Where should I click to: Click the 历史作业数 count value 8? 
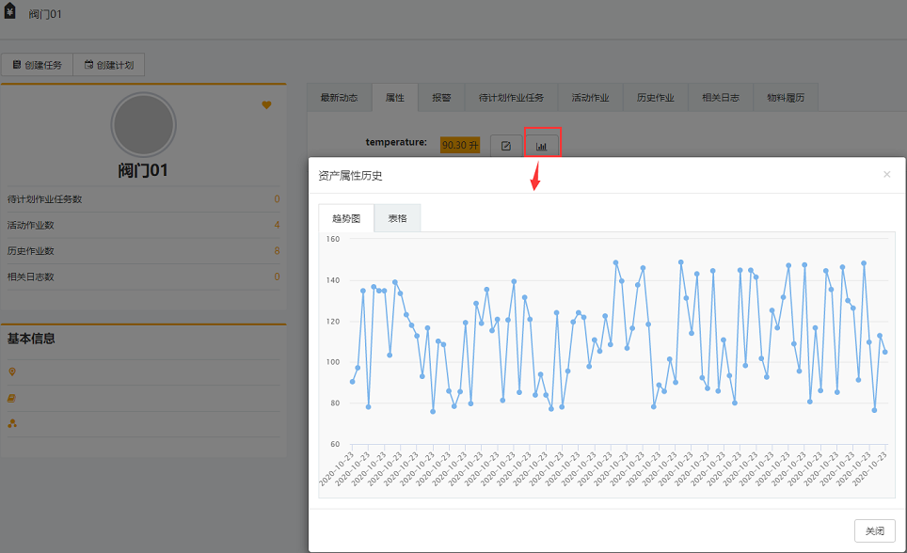pyautogui.click(x=277, y=251)
